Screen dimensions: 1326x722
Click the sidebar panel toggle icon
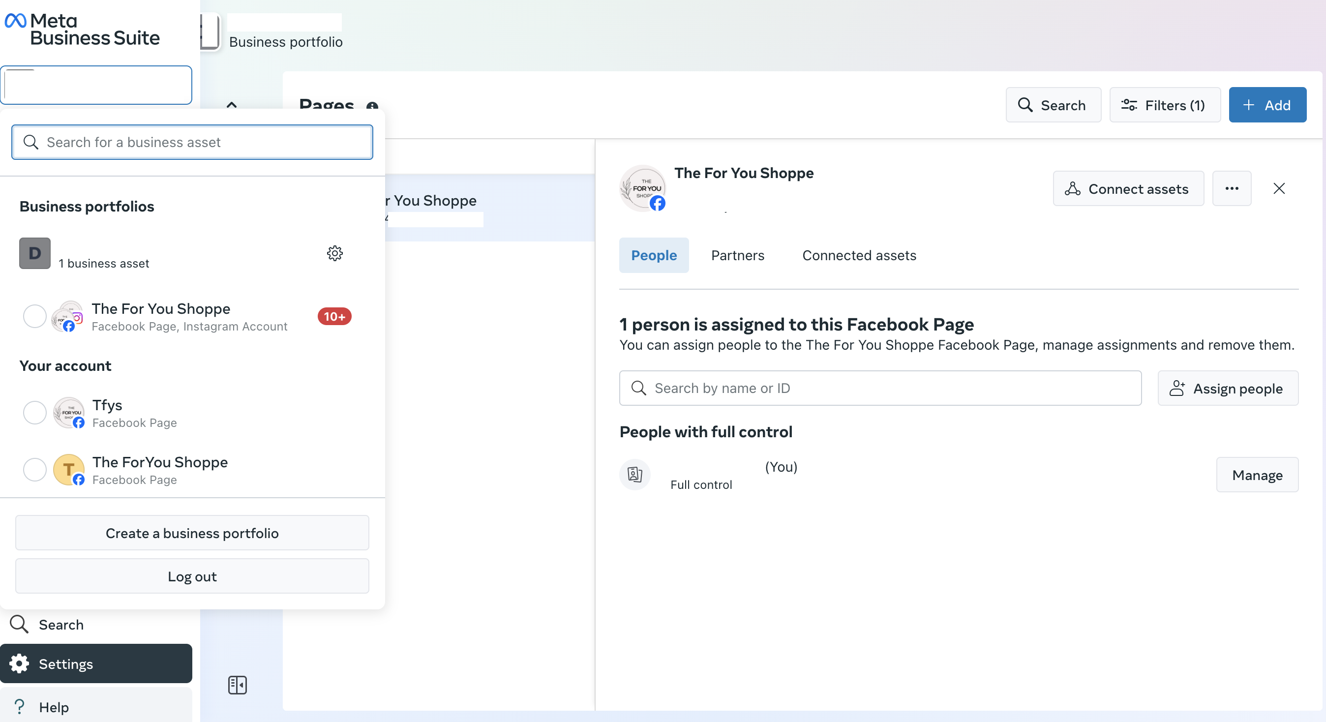pos(237,685)
